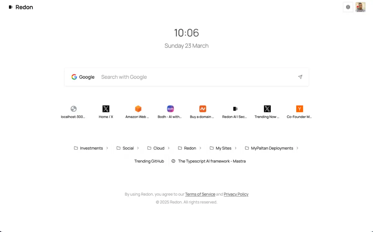Expand the Investments bookmark folder
This screenshot has height=232, width=373.
click(91, 148)
